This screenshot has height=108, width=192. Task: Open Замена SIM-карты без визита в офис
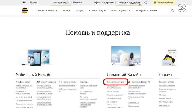[24, 87]
